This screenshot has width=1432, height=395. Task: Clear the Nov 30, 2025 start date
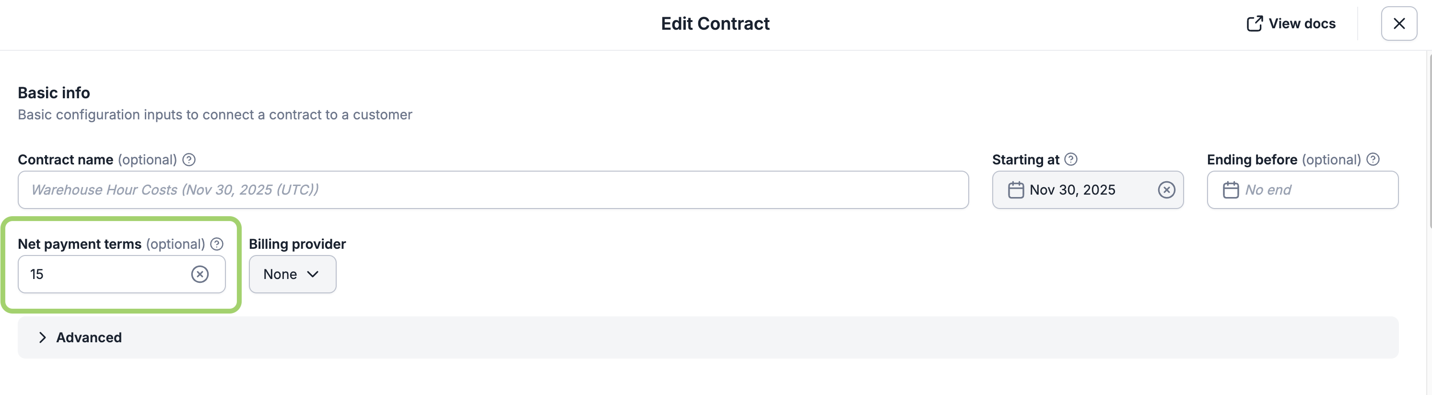pos(1166,189)
